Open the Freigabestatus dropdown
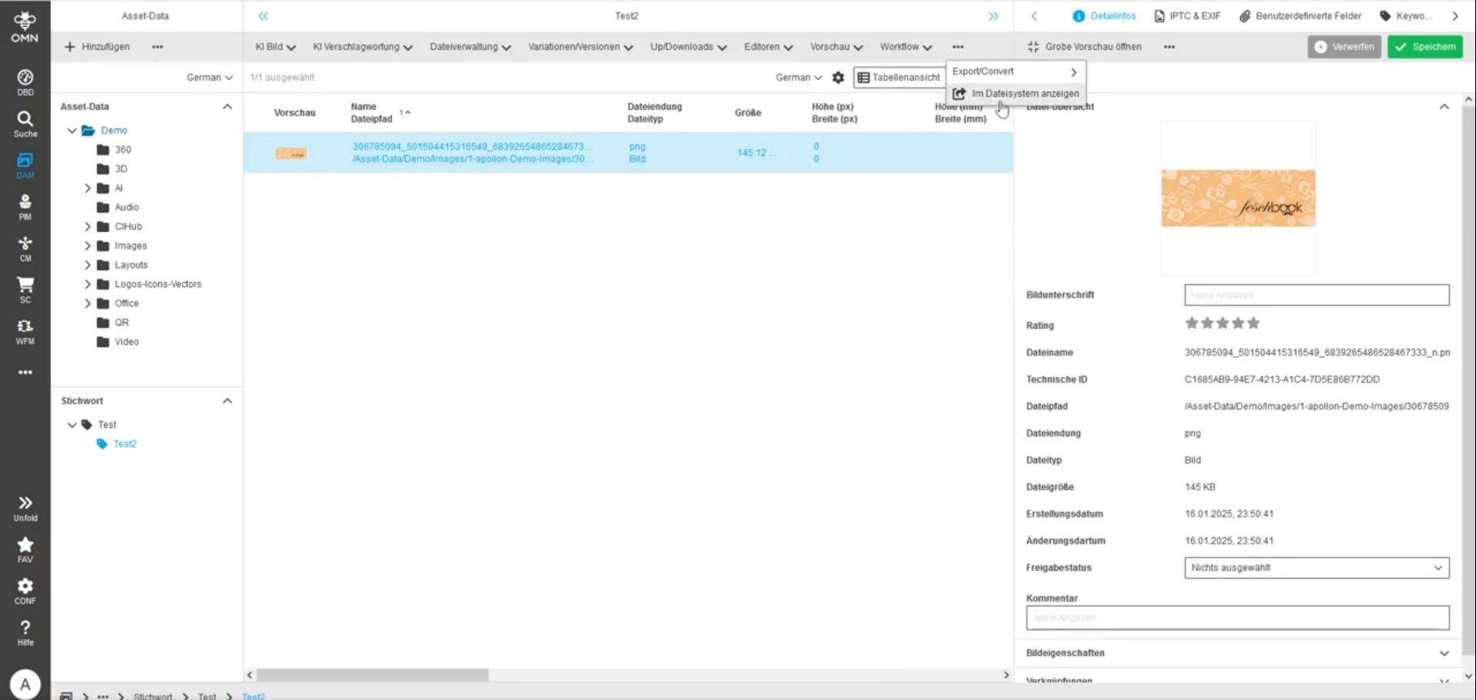This screenshot has width=1476, height=700. [x=1316, y=568]
